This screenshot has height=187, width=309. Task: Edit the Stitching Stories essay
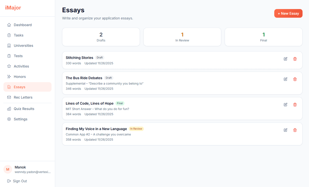[285, 59]
